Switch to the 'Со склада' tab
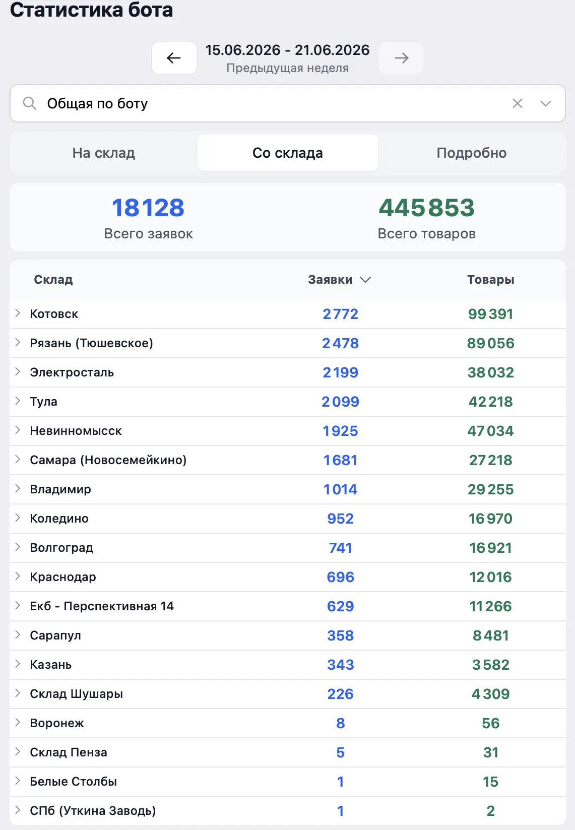This screenshot has height=830, width=575. tap(288, 153)
